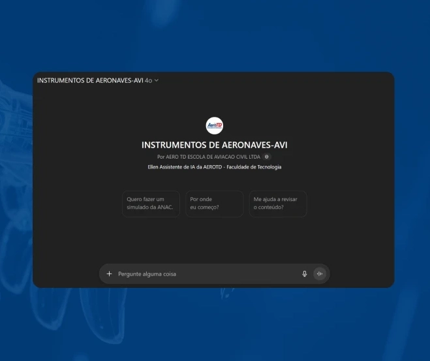The width and height of the screenshot is (430, 361).
Task: Open the INSTRUMENTOS DE AERONAVES-AVI header dropdown
Action: (x=90, y=80)
